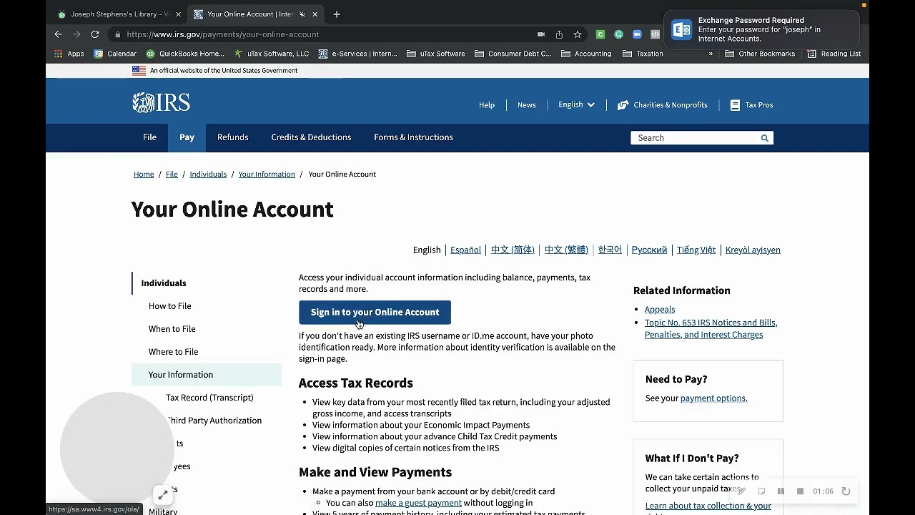Screen dimensions: 915x515
Task: Open the News link in the header
Action: [x=527, y=105]
